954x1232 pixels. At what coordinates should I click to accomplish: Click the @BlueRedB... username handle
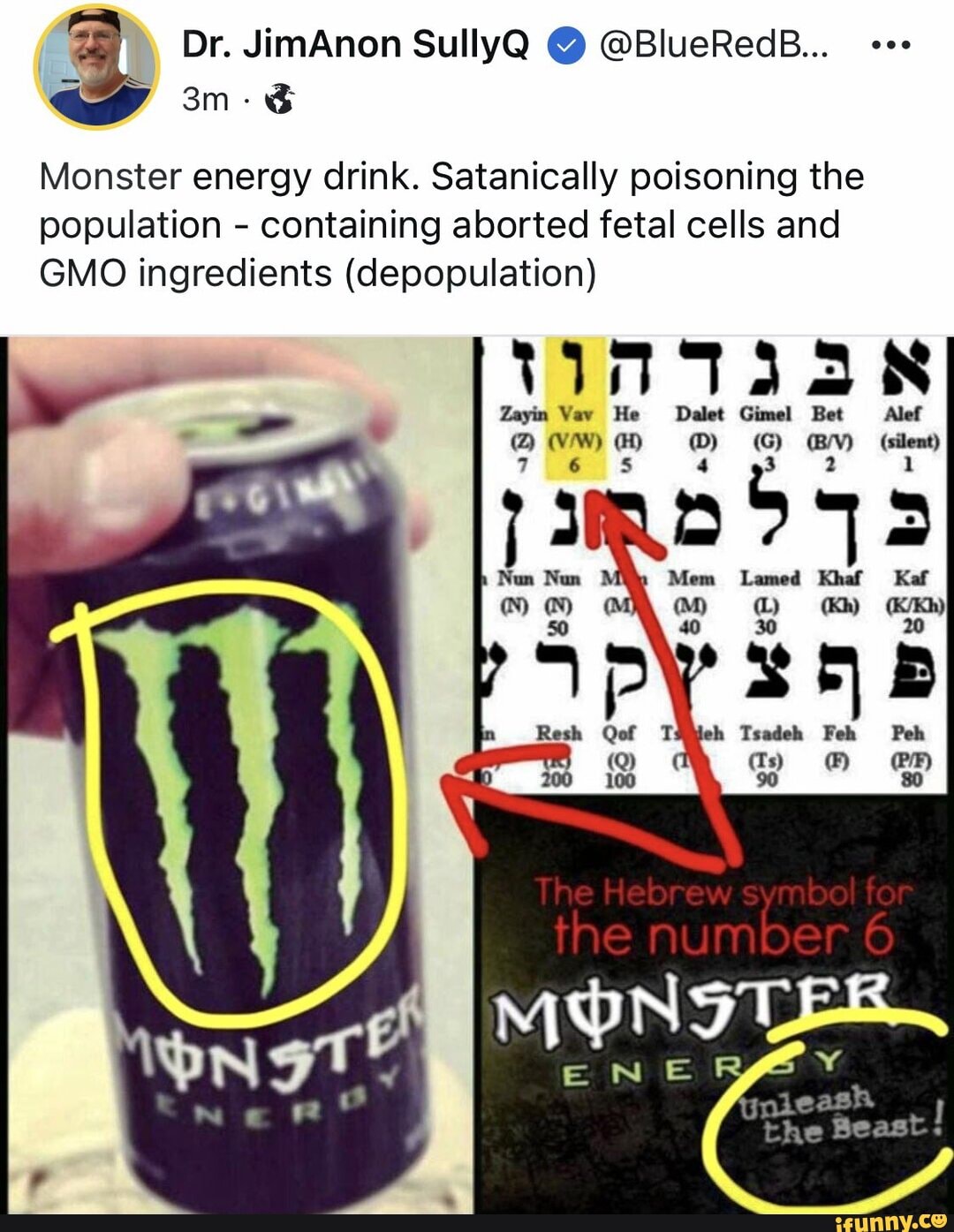tap(714, 45)
